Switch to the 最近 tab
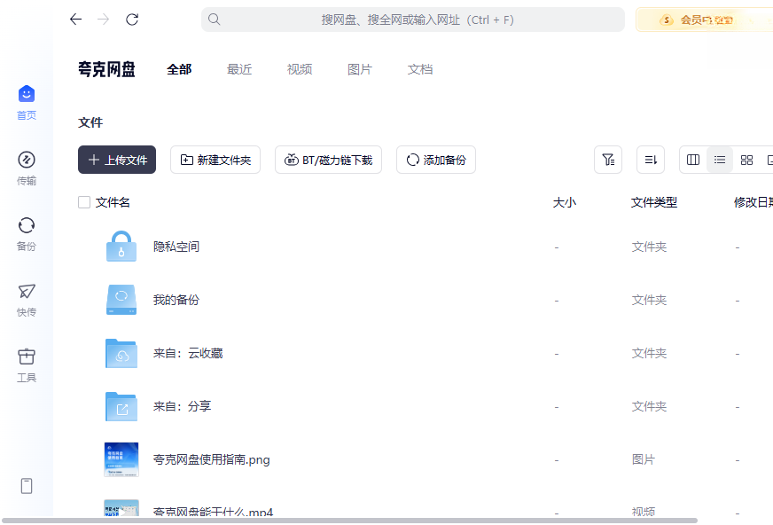Screen dimensions: 773x525 (x=239, y=69)
